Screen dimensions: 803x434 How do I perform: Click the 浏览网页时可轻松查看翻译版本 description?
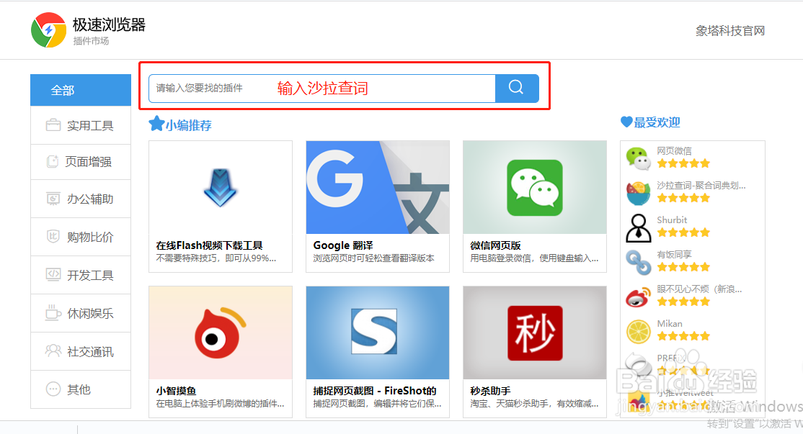pos(373,258)
